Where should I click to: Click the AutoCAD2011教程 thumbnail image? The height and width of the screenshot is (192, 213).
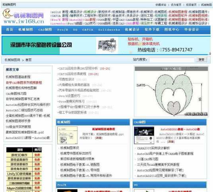tap(144, 135)
